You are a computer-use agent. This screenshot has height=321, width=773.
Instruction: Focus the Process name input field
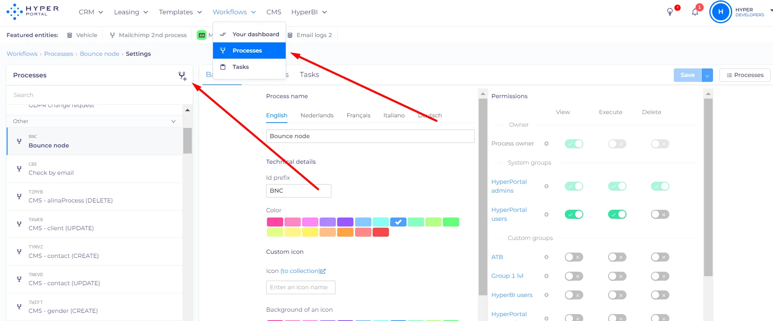(x=370, y=136)
